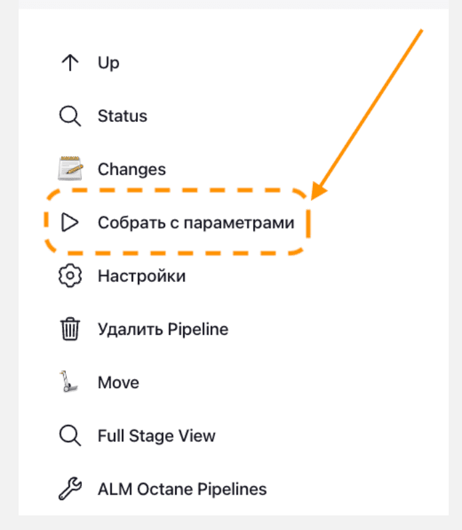Open Настройки pipeline configuration
The width and height of the screenshot is (462, 530).
pos(142,276)
